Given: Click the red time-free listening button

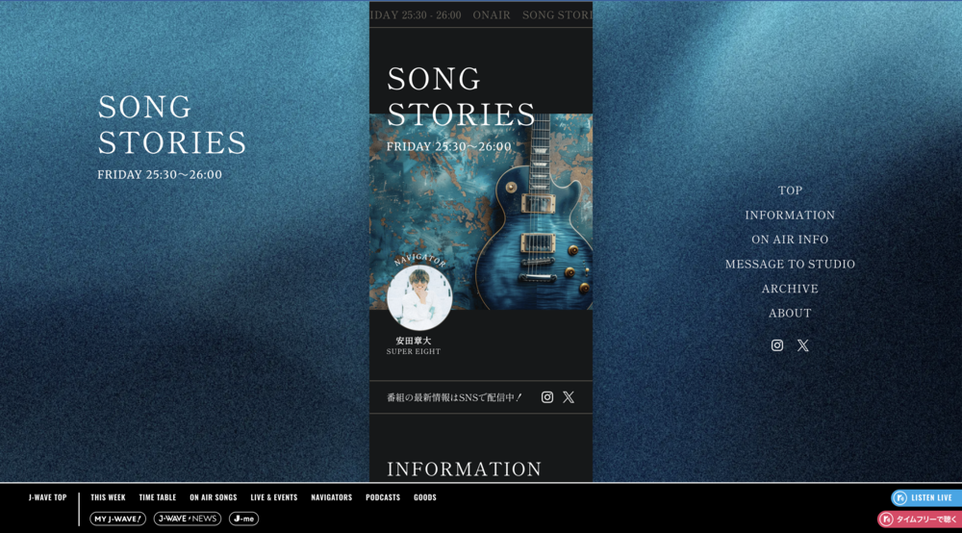Looking at the screenshot, I should click(x=920, y=519).
